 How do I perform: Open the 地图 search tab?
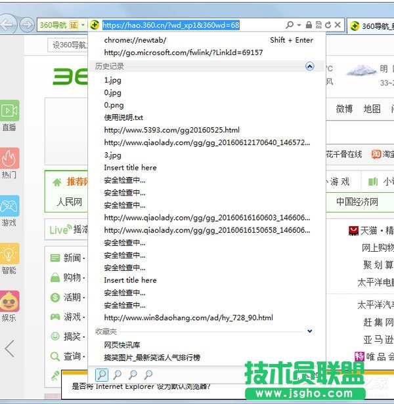(x=372, y=109)
